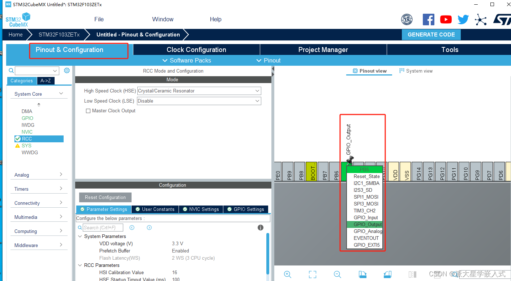Fit the chip to the view

click(313, 274)
